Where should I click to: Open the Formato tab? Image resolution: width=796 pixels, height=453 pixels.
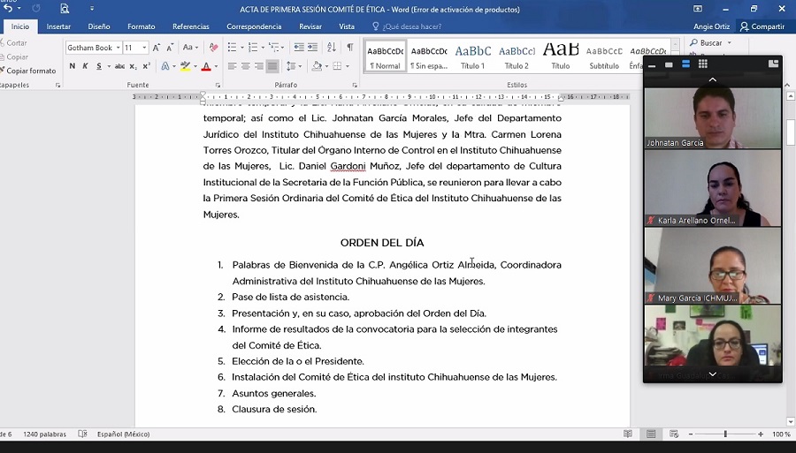(x=142, y=26)
